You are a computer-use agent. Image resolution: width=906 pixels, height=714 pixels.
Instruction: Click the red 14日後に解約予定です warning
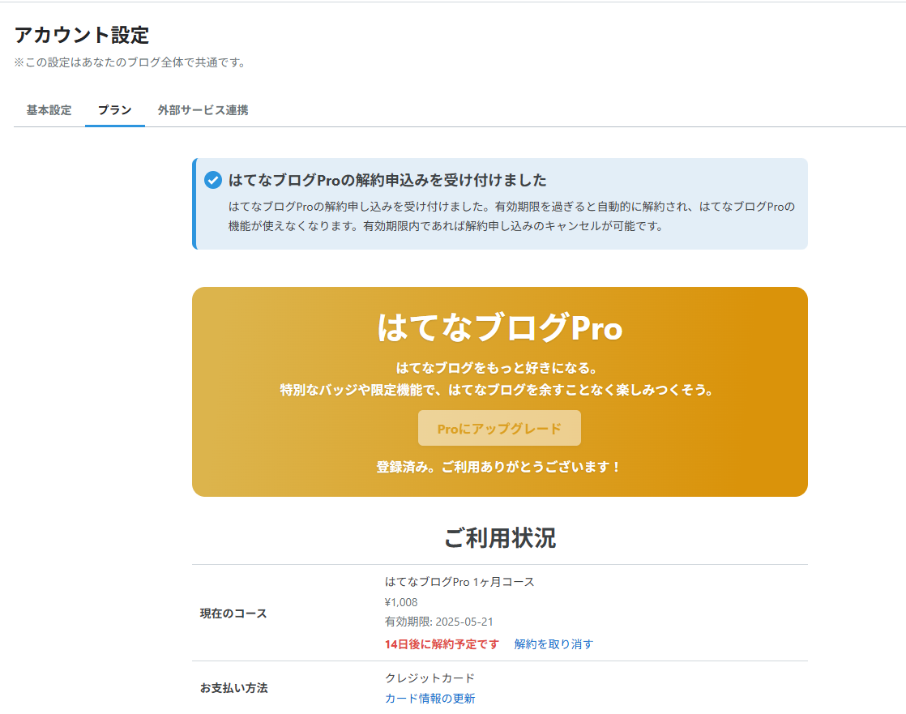point(442,644)
